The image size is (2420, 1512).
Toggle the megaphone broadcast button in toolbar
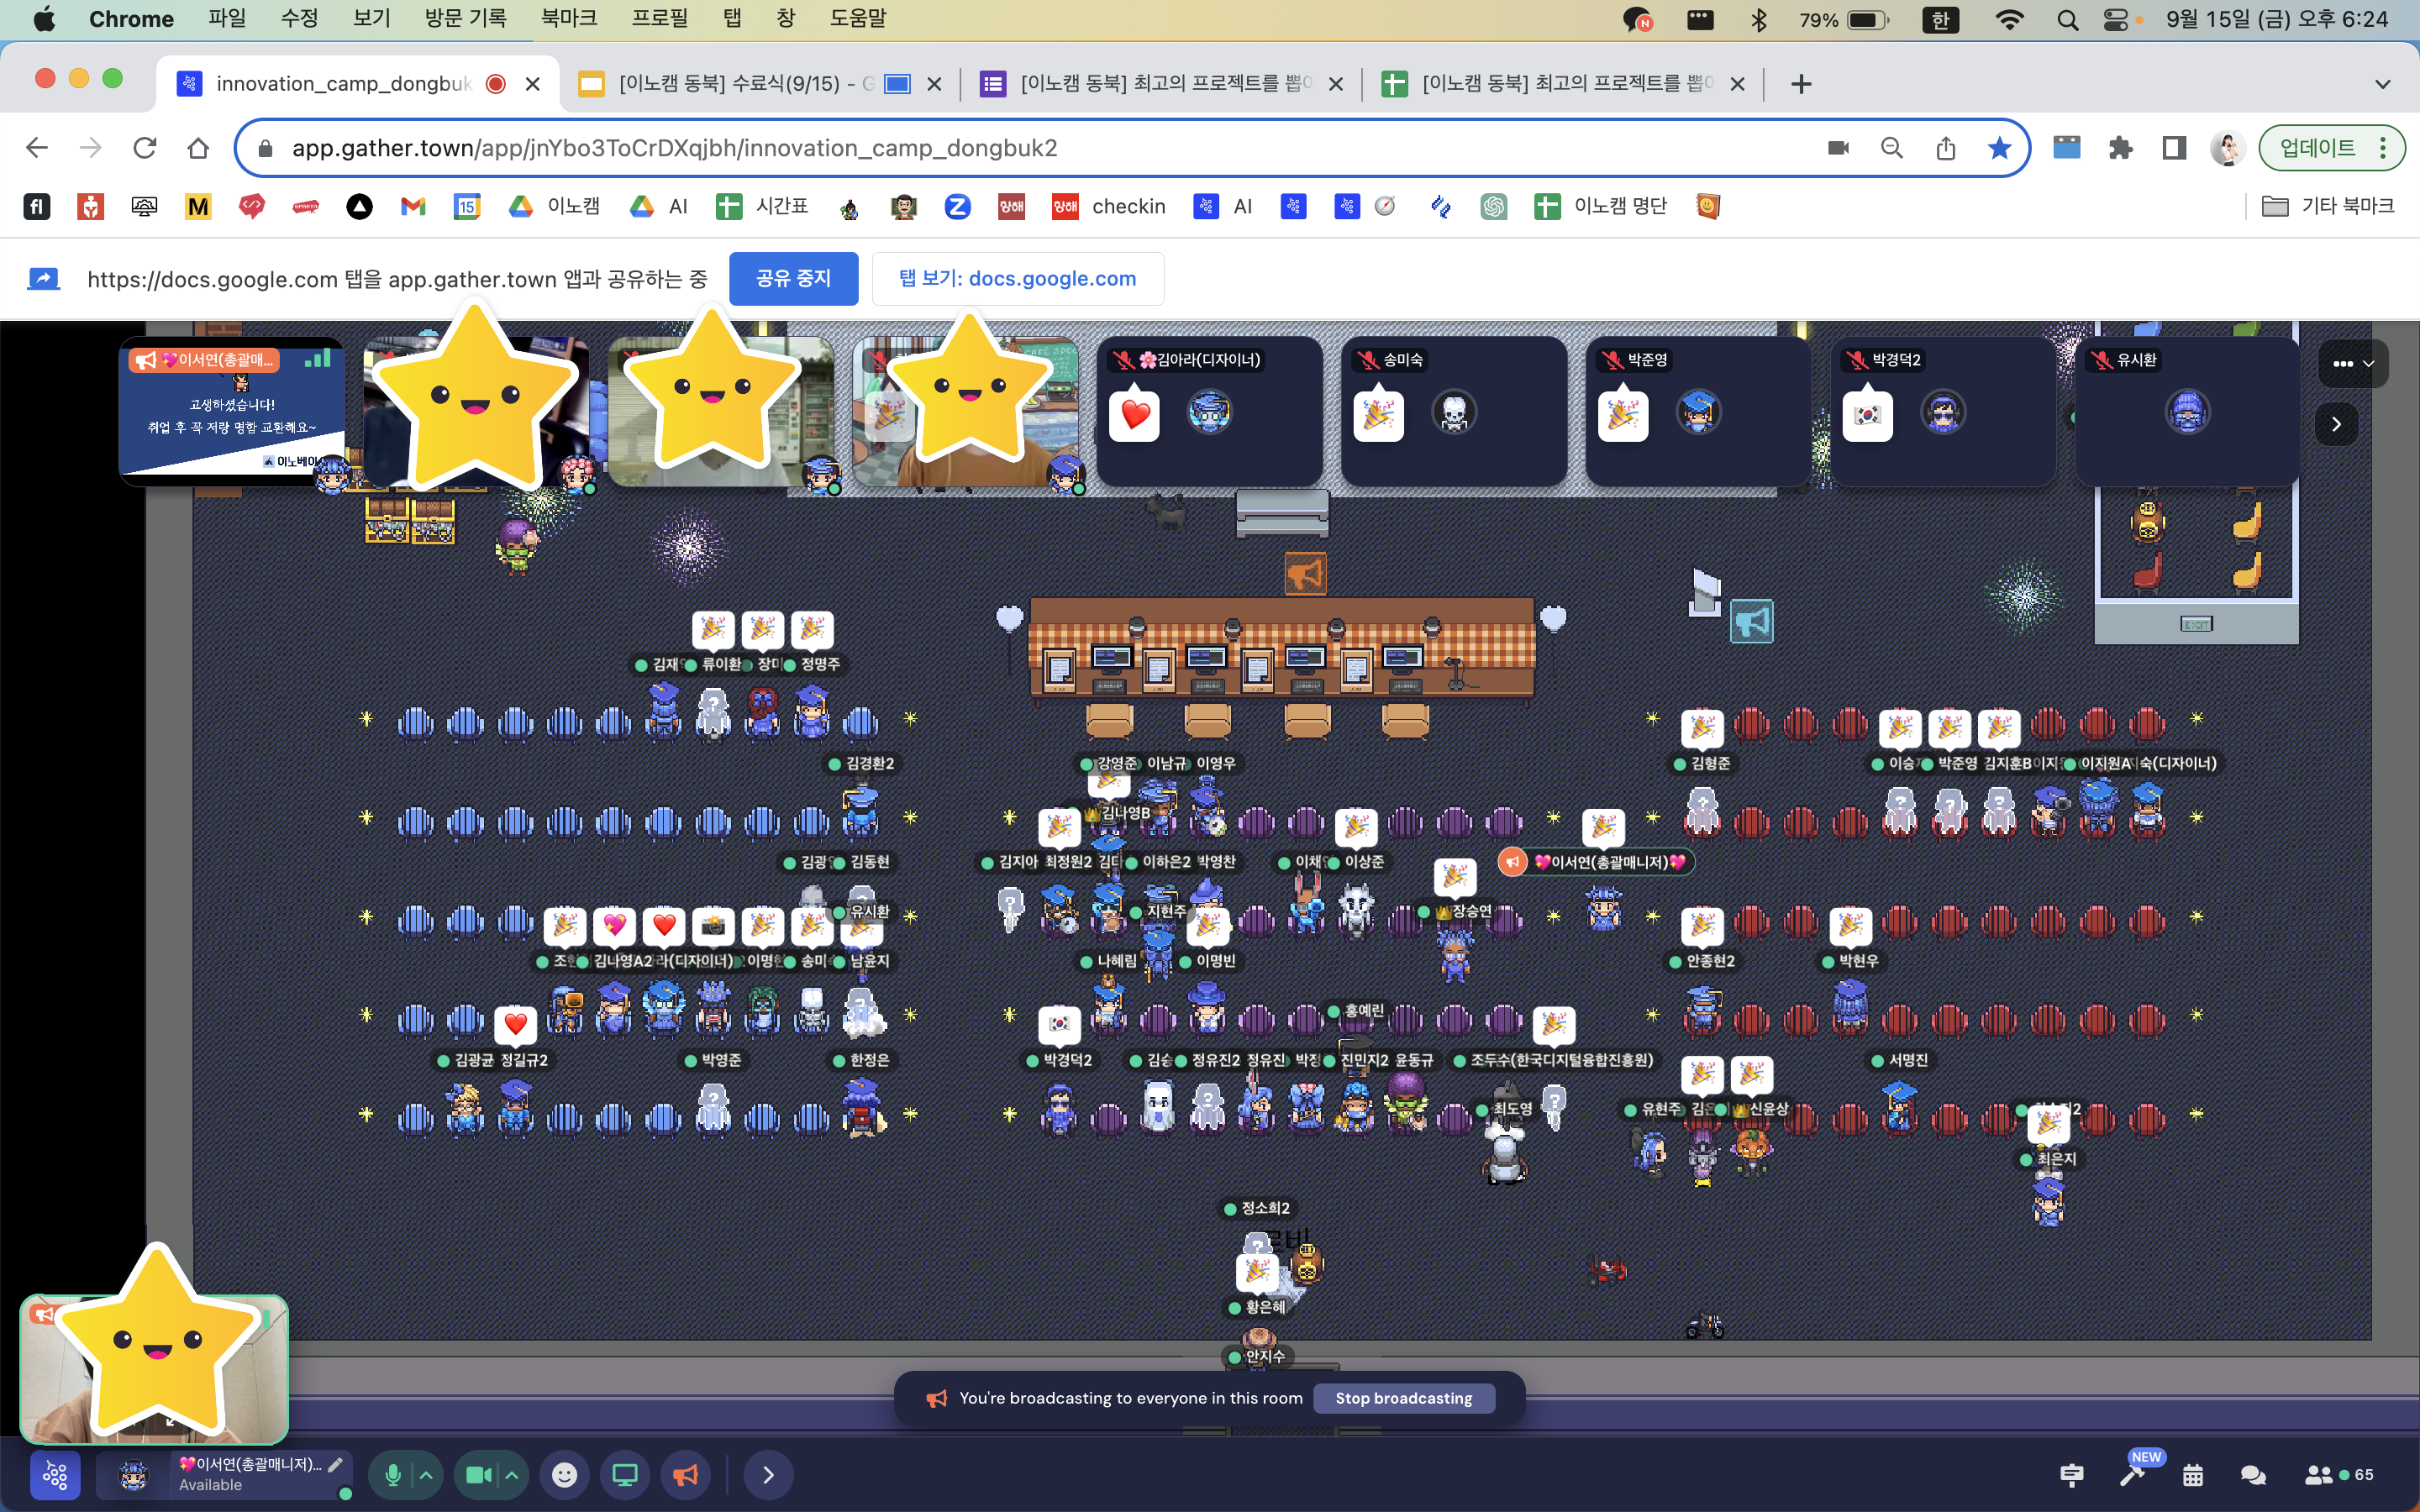(x=685, y=1475)
